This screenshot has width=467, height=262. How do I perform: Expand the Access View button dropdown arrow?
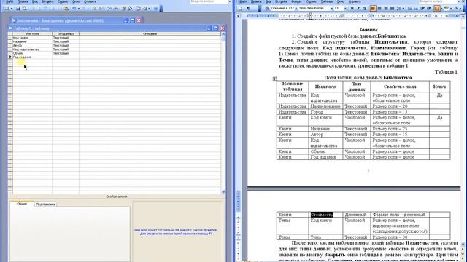point(12,9)
